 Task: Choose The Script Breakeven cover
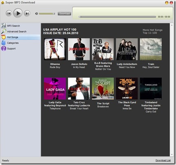(103, 89)
